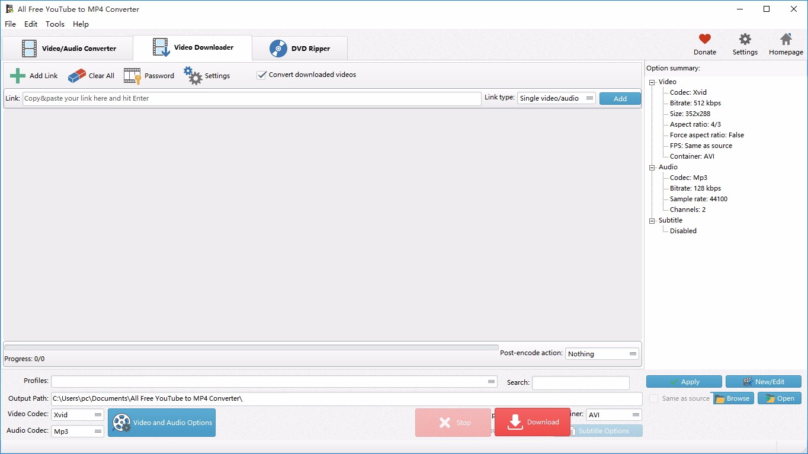Click the Browse button

click(733, 398)
